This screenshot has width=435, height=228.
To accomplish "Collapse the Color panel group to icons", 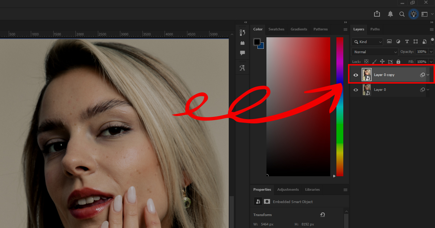I will coord(345,22).
